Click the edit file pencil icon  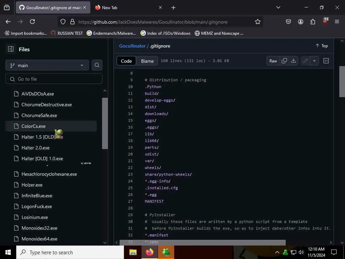point(305,61)
